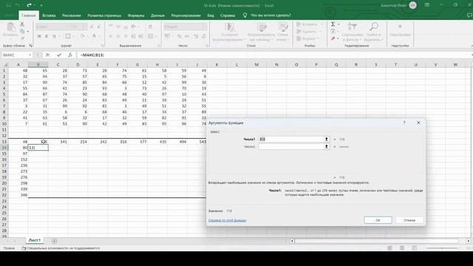Select the Лист1 sheet tab
The image size is (473, 266).
[x=35, y=240]
